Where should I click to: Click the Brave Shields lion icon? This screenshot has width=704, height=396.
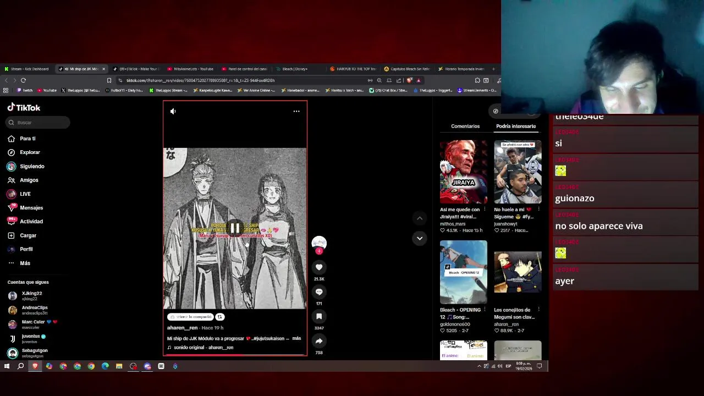[409, 80]
